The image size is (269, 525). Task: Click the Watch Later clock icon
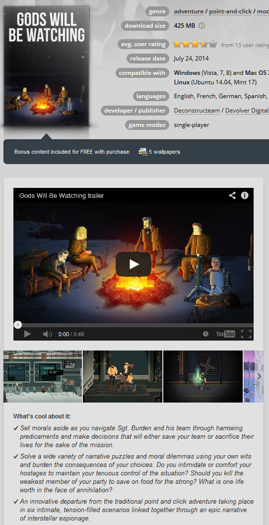(x=205, y=334)
